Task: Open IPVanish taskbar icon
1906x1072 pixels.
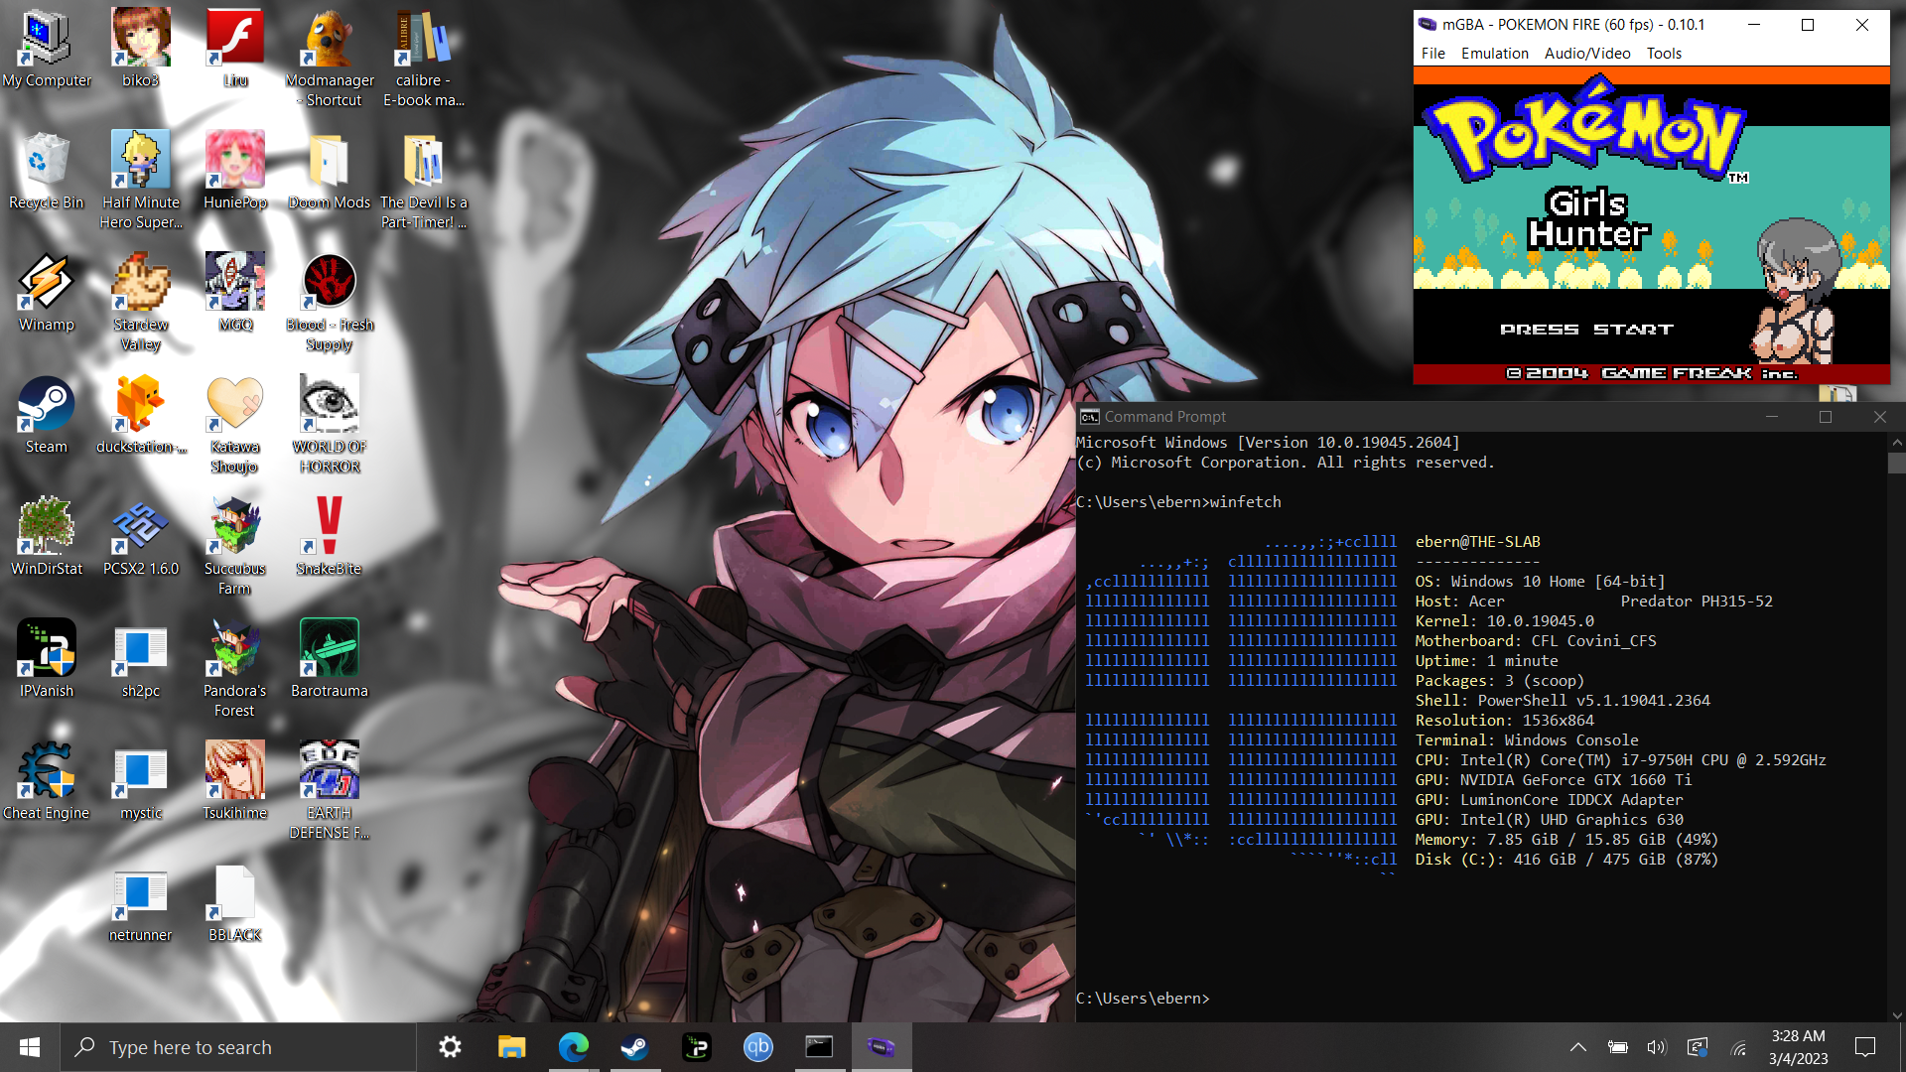Action: [696, 1047]
